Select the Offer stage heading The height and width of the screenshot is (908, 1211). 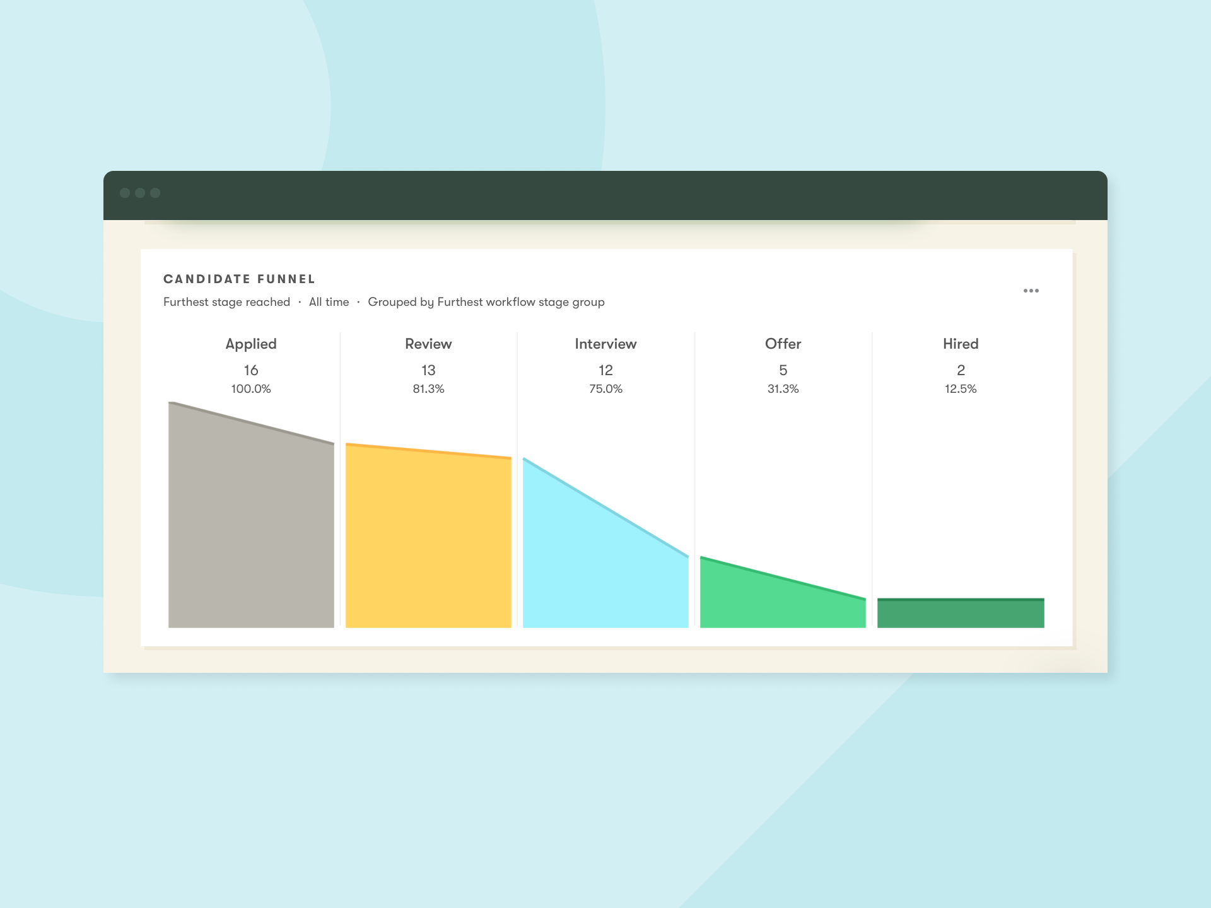tap(783, 344)
